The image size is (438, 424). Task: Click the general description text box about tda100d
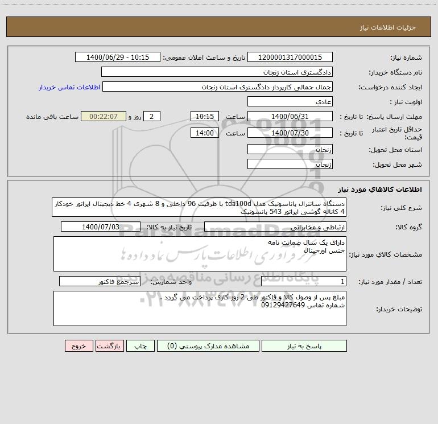tap(199, 207)
